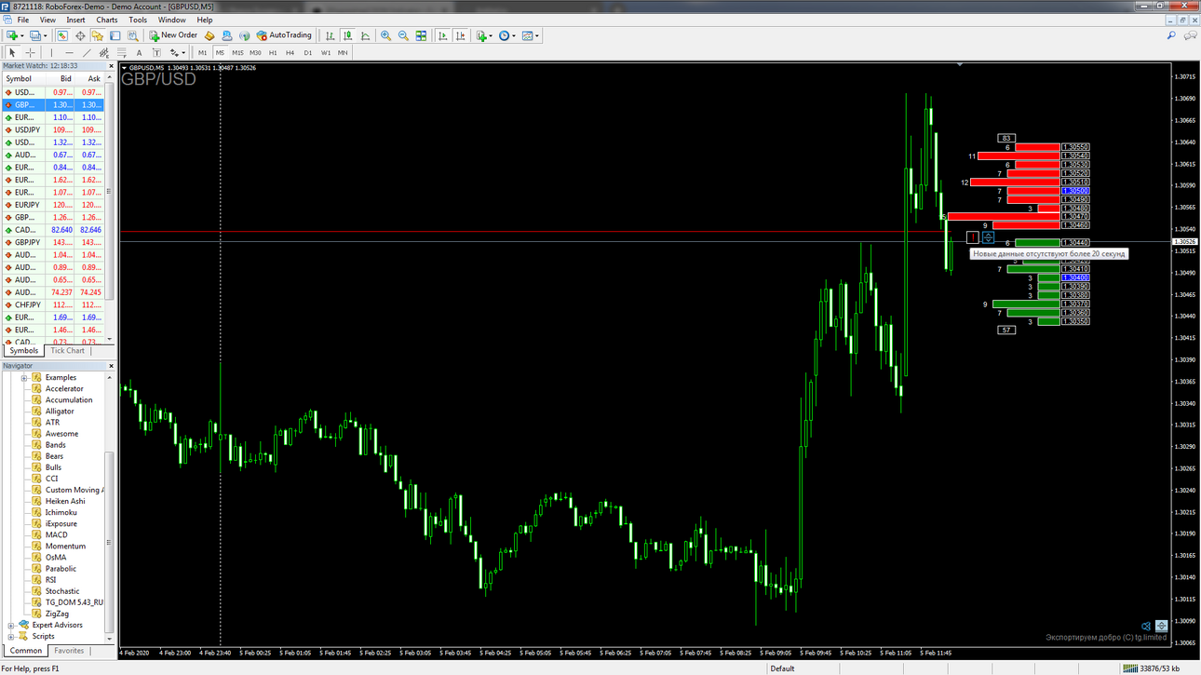1201x675 pixels.
Task: Click the DOM scroll arrows icon
Action: pos(988,237)
